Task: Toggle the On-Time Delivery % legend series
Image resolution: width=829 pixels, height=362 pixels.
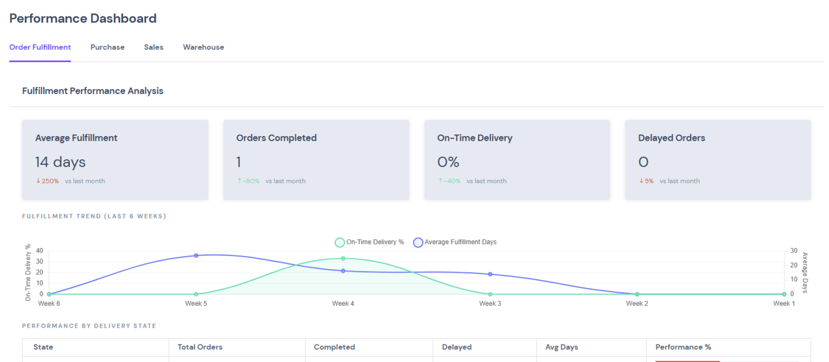Action: tap(369, 242)
